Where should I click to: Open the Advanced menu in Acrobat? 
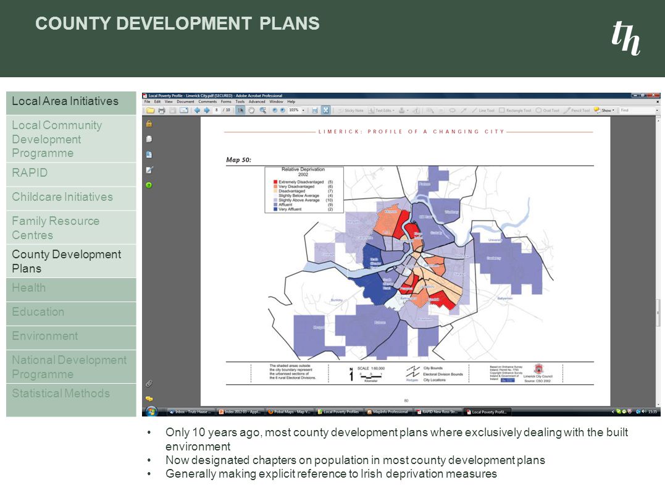pyautogui.click(x=257, y=102)
